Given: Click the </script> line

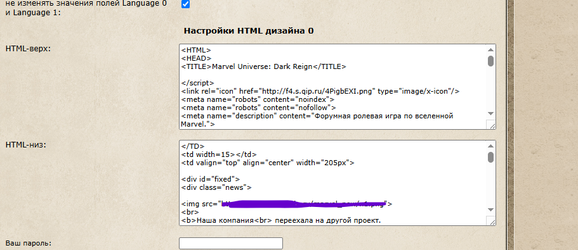Looking at the screenshot, I should 197,83.
